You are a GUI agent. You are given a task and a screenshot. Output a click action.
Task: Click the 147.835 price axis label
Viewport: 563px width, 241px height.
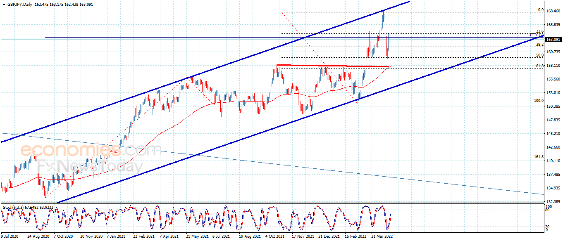click(x=553, y=120)
